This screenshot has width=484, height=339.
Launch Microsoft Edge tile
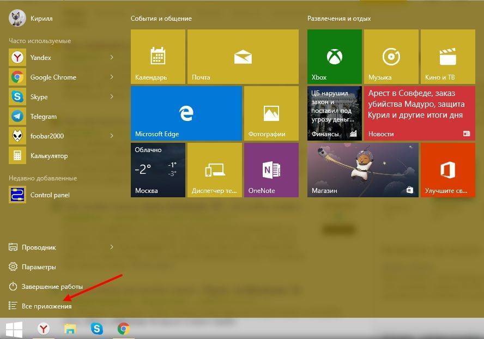[x=186, y=113]
